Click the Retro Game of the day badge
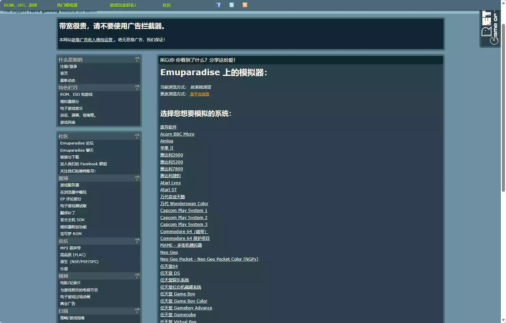This screenshot has height=323, width=506. point(490,29)
